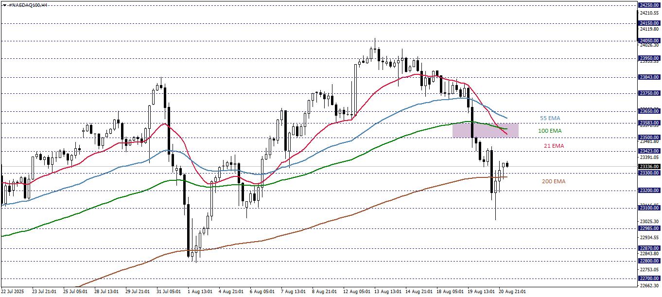This screenshot has height=297, width=662.
Task: Click the 12 Aug 05:01 time label
Action: [x=357, y=292]
